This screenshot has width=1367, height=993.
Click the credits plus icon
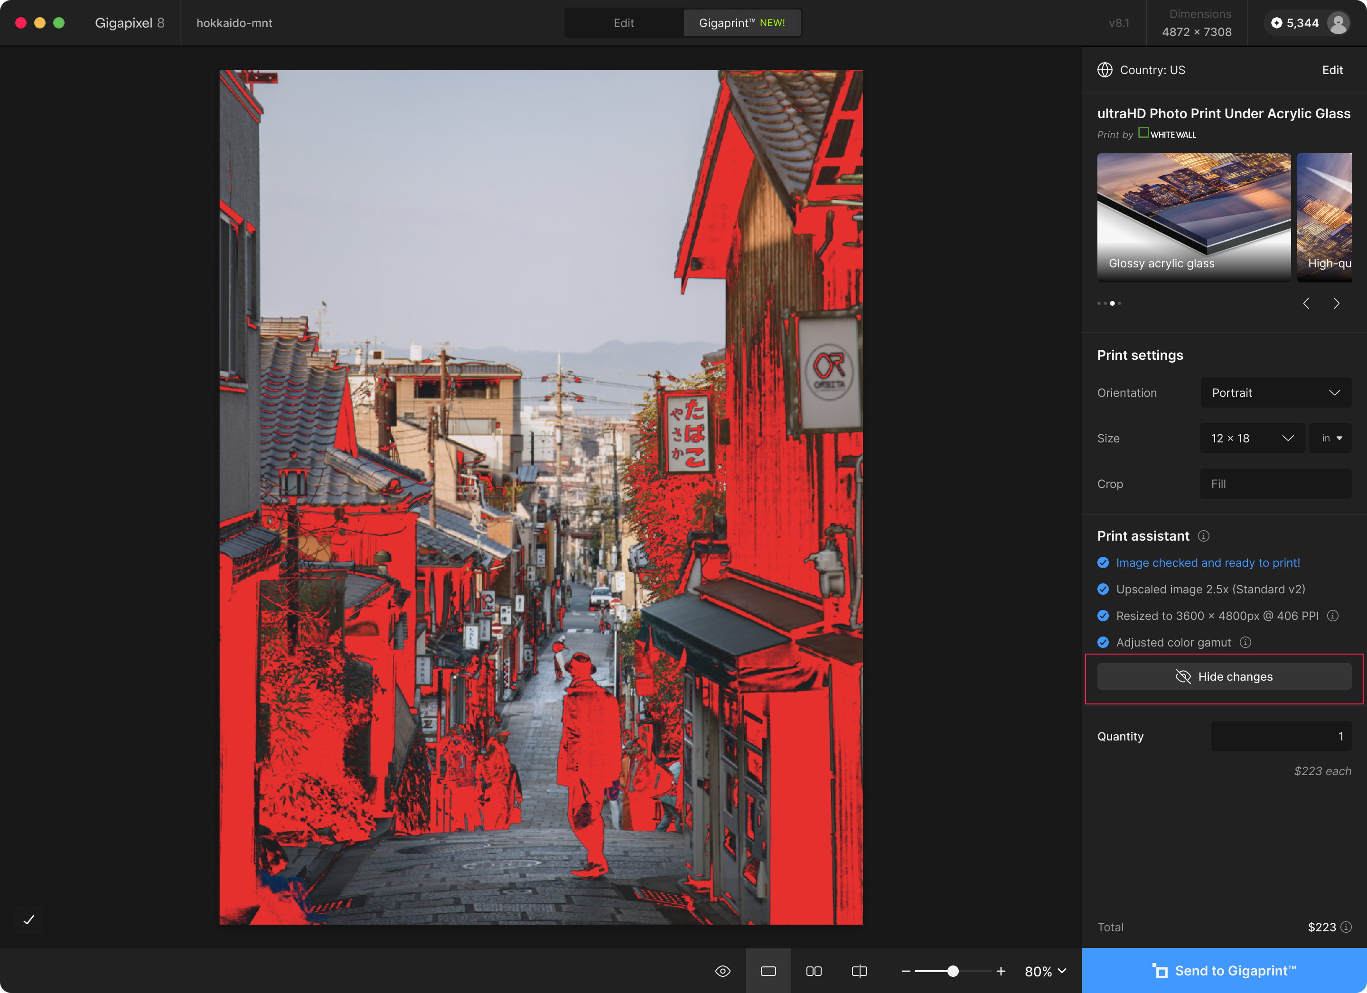pos(1277,23)
